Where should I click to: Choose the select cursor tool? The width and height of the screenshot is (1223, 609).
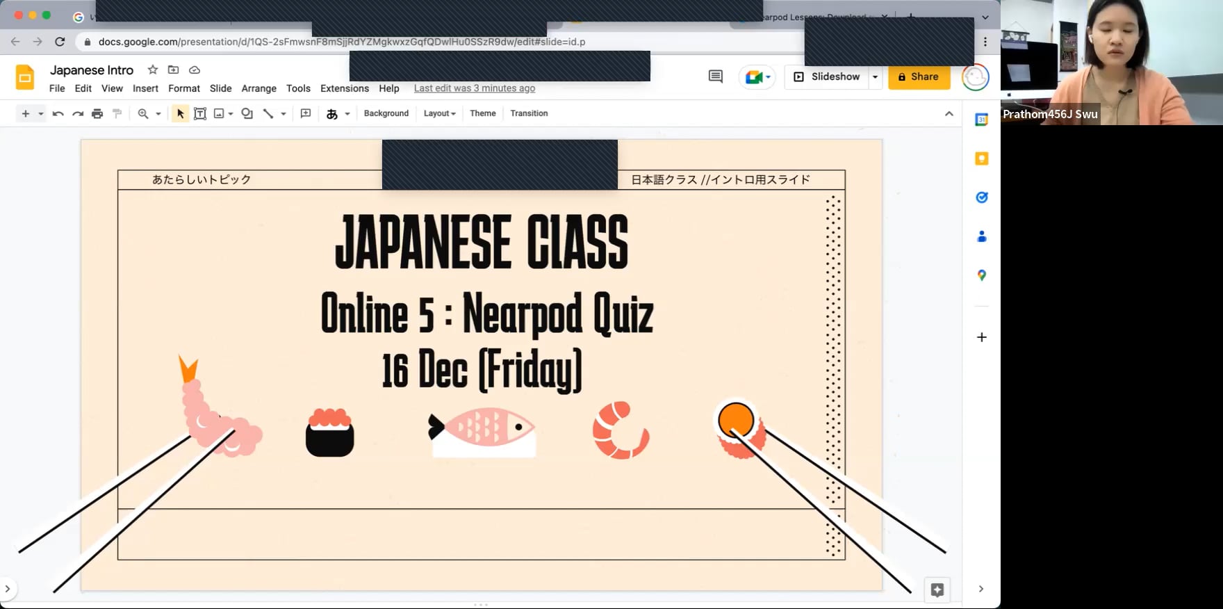[180, 113]
